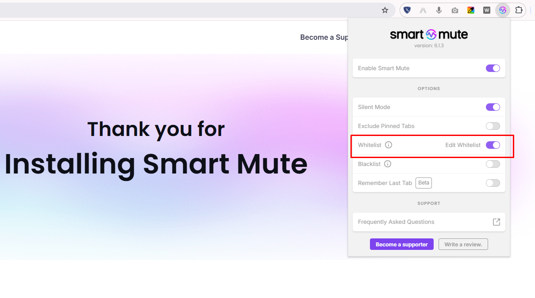Bookmark this page with the star icon

pyautogui.click(x=385, y=10)
